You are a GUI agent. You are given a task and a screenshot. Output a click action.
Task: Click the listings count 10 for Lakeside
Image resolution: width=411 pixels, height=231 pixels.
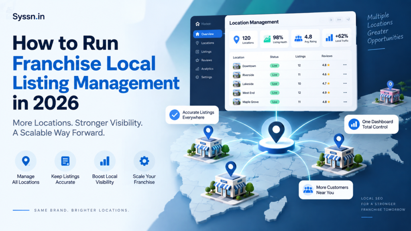tap(299, 83)
